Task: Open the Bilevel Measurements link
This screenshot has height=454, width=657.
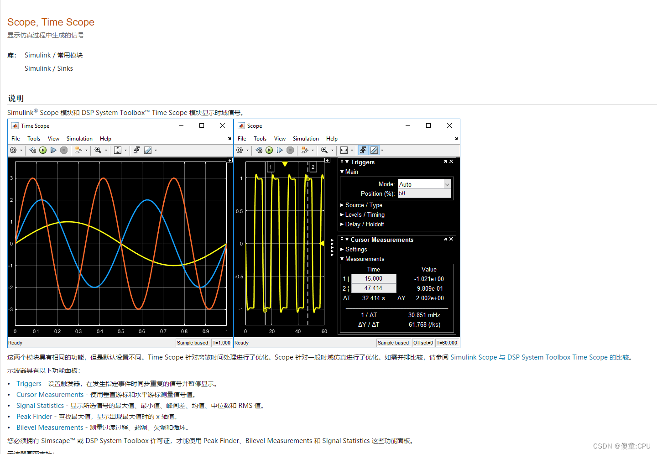Action: 50,428
